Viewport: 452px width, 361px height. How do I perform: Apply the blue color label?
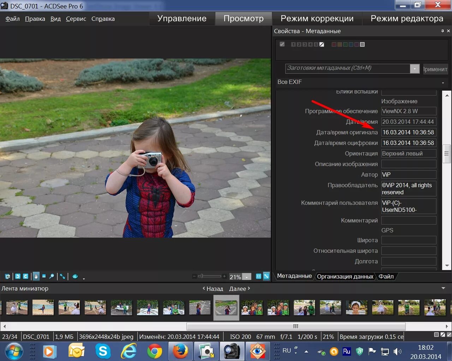[x=351, y=44]
